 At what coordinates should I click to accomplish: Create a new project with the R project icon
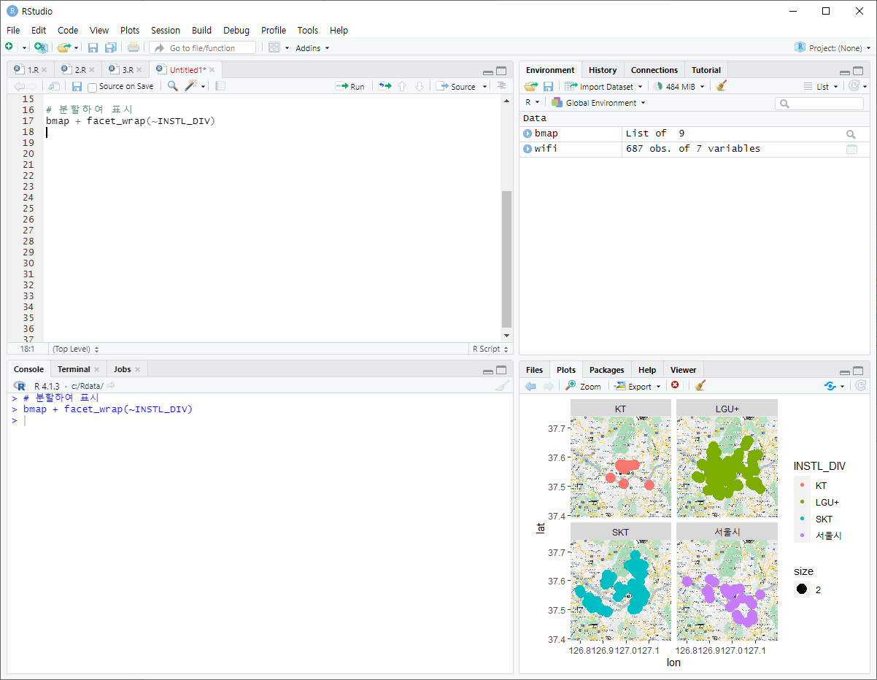coord(41,47)
